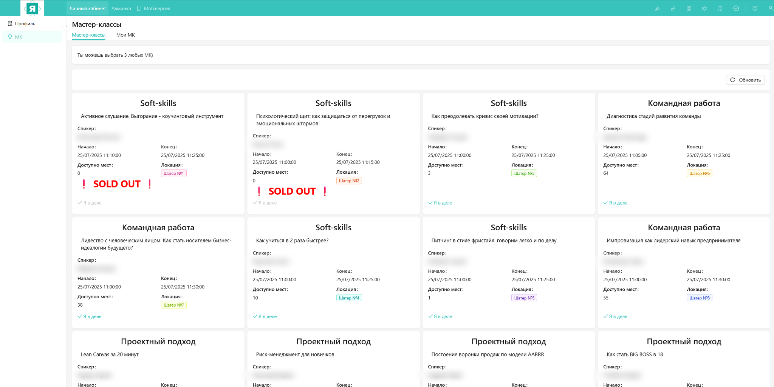Click the "Обновить" refresh button
Screen dimensions: 774x387
point(745,80)
